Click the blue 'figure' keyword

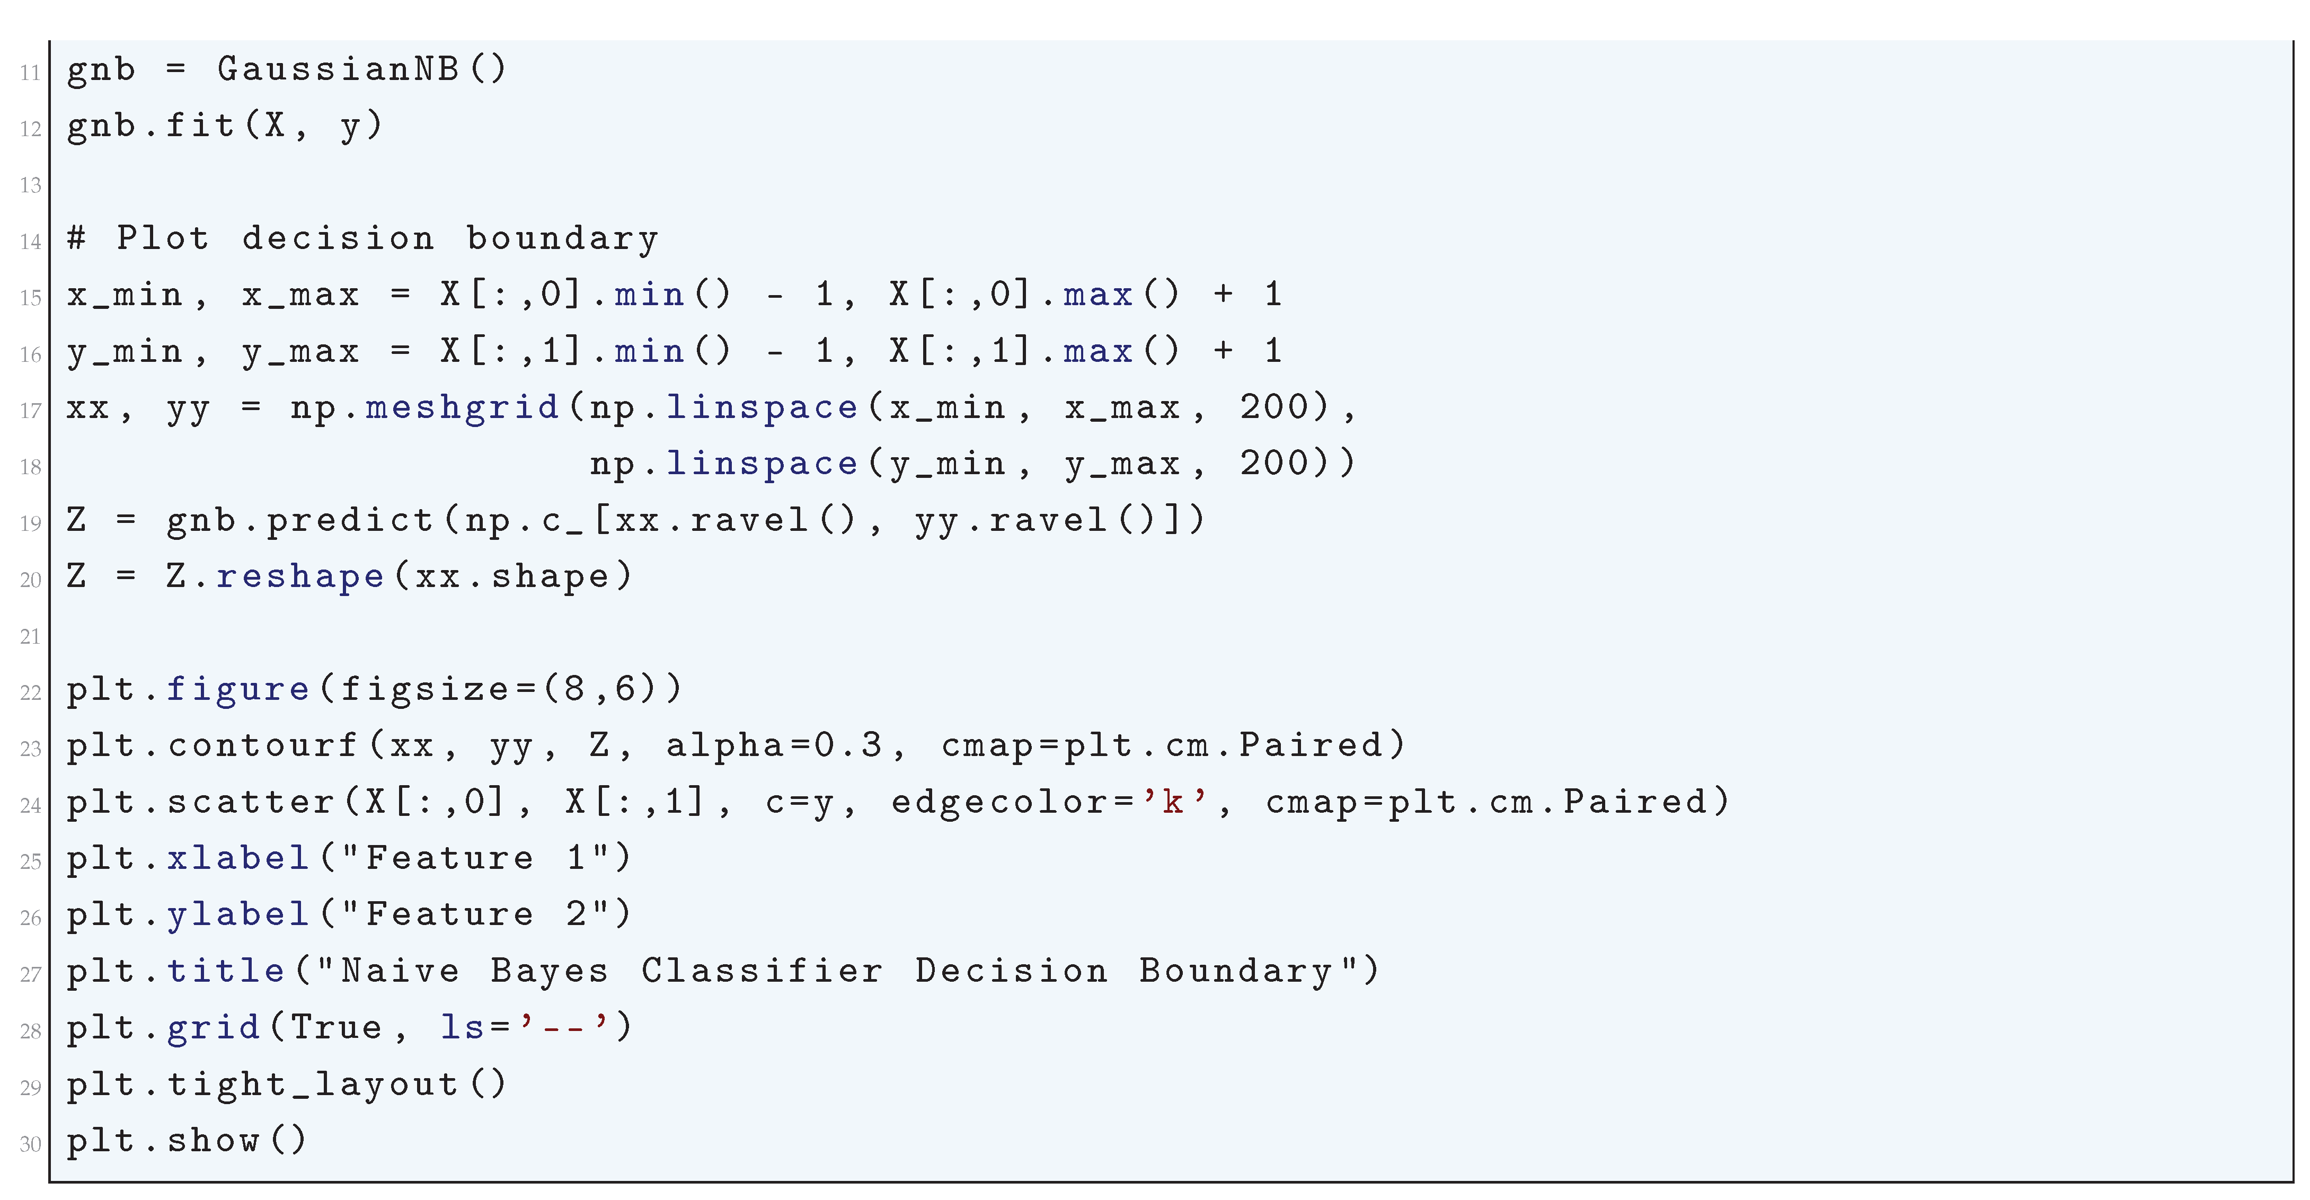click(237, 689)
